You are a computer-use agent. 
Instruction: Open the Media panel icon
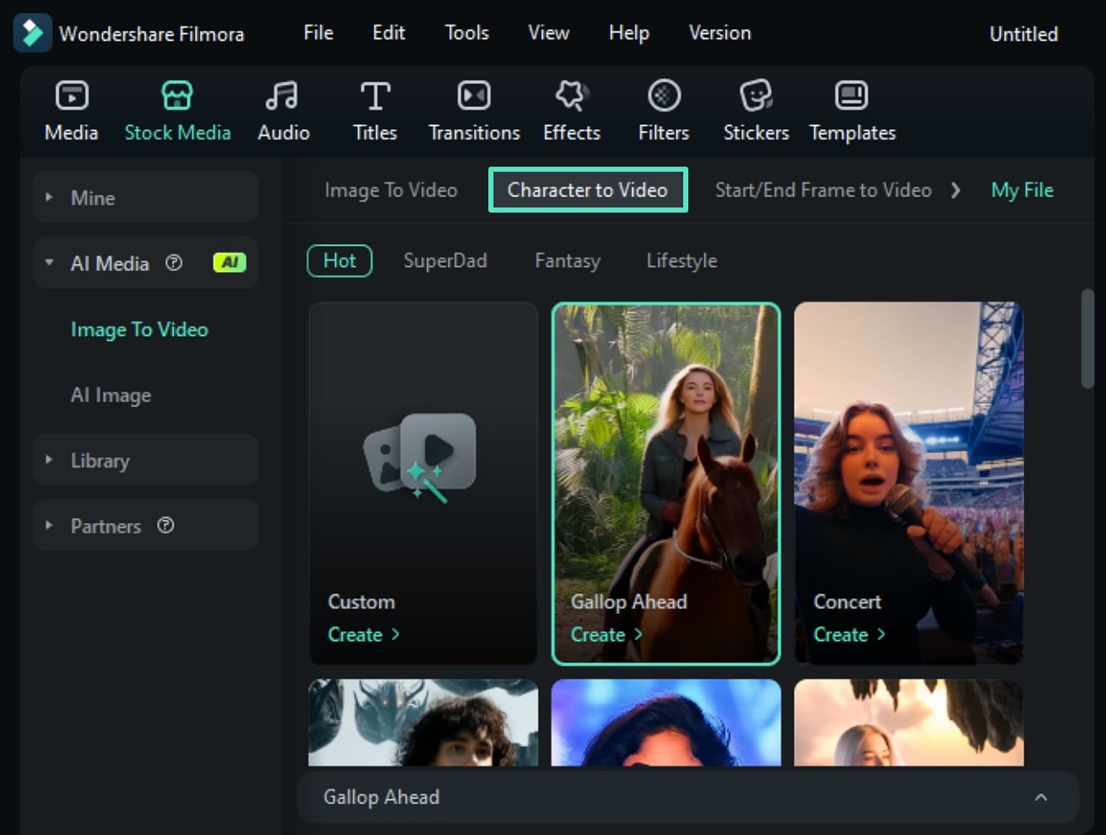(71, 95)
